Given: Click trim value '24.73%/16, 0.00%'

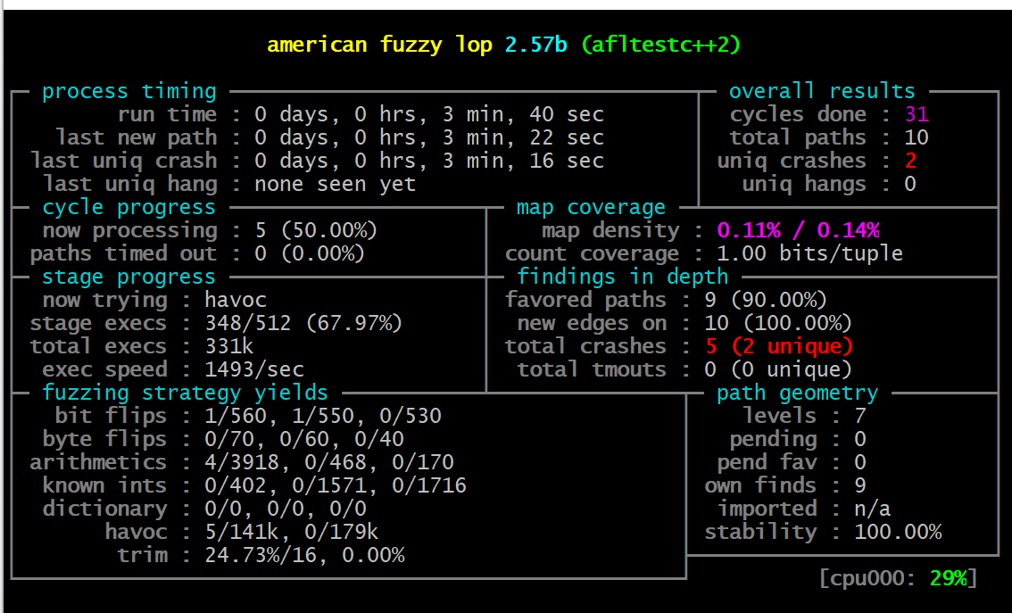Looking at the screenshot, I should [304, 556].
